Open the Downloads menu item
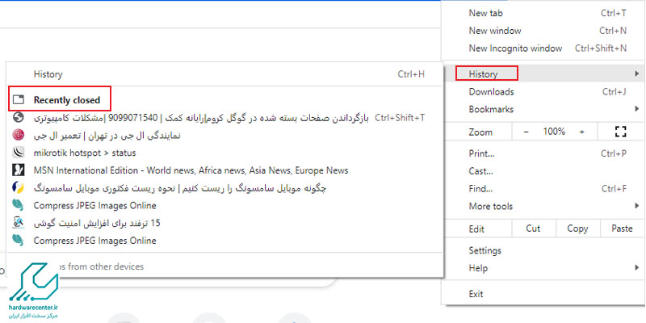This screenshot has height=323, width=646. [491, 91]
